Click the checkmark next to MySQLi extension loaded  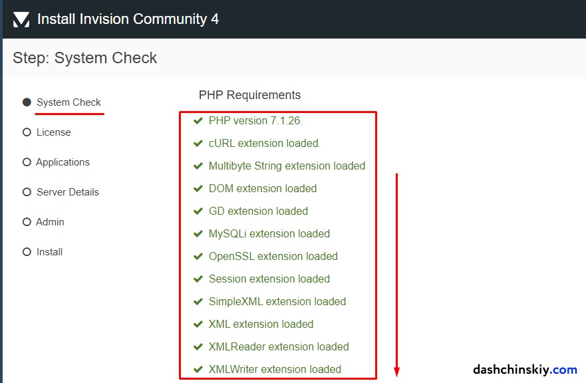tap(198, 233)
